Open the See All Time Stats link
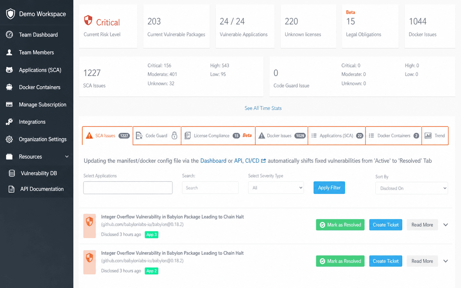 point(263,108)
